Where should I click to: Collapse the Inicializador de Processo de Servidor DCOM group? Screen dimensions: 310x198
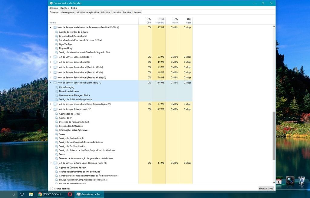51,27
